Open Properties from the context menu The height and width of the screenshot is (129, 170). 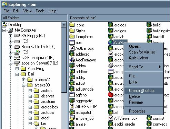click(143, 111)
